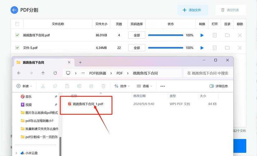Expand chevron after PDF breadcrumb
The height and width of the screenshot is (156, 257).
click(x=128, y=73)
